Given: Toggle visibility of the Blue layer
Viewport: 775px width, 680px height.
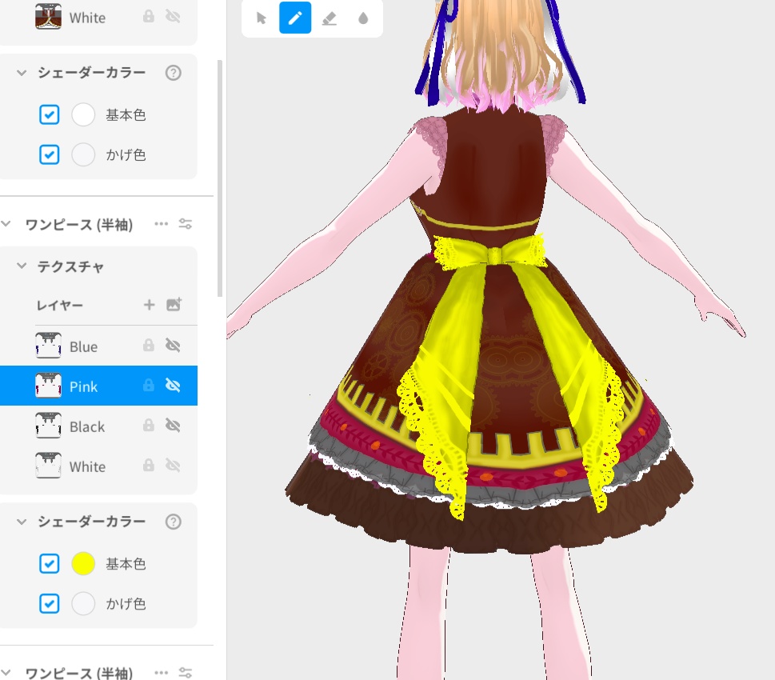Looking at the screenshot, I should click(171, 346).
